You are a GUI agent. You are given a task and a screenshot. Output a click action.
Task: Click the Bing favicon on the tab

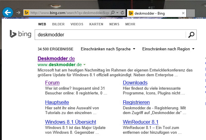(x=131, y=13)
